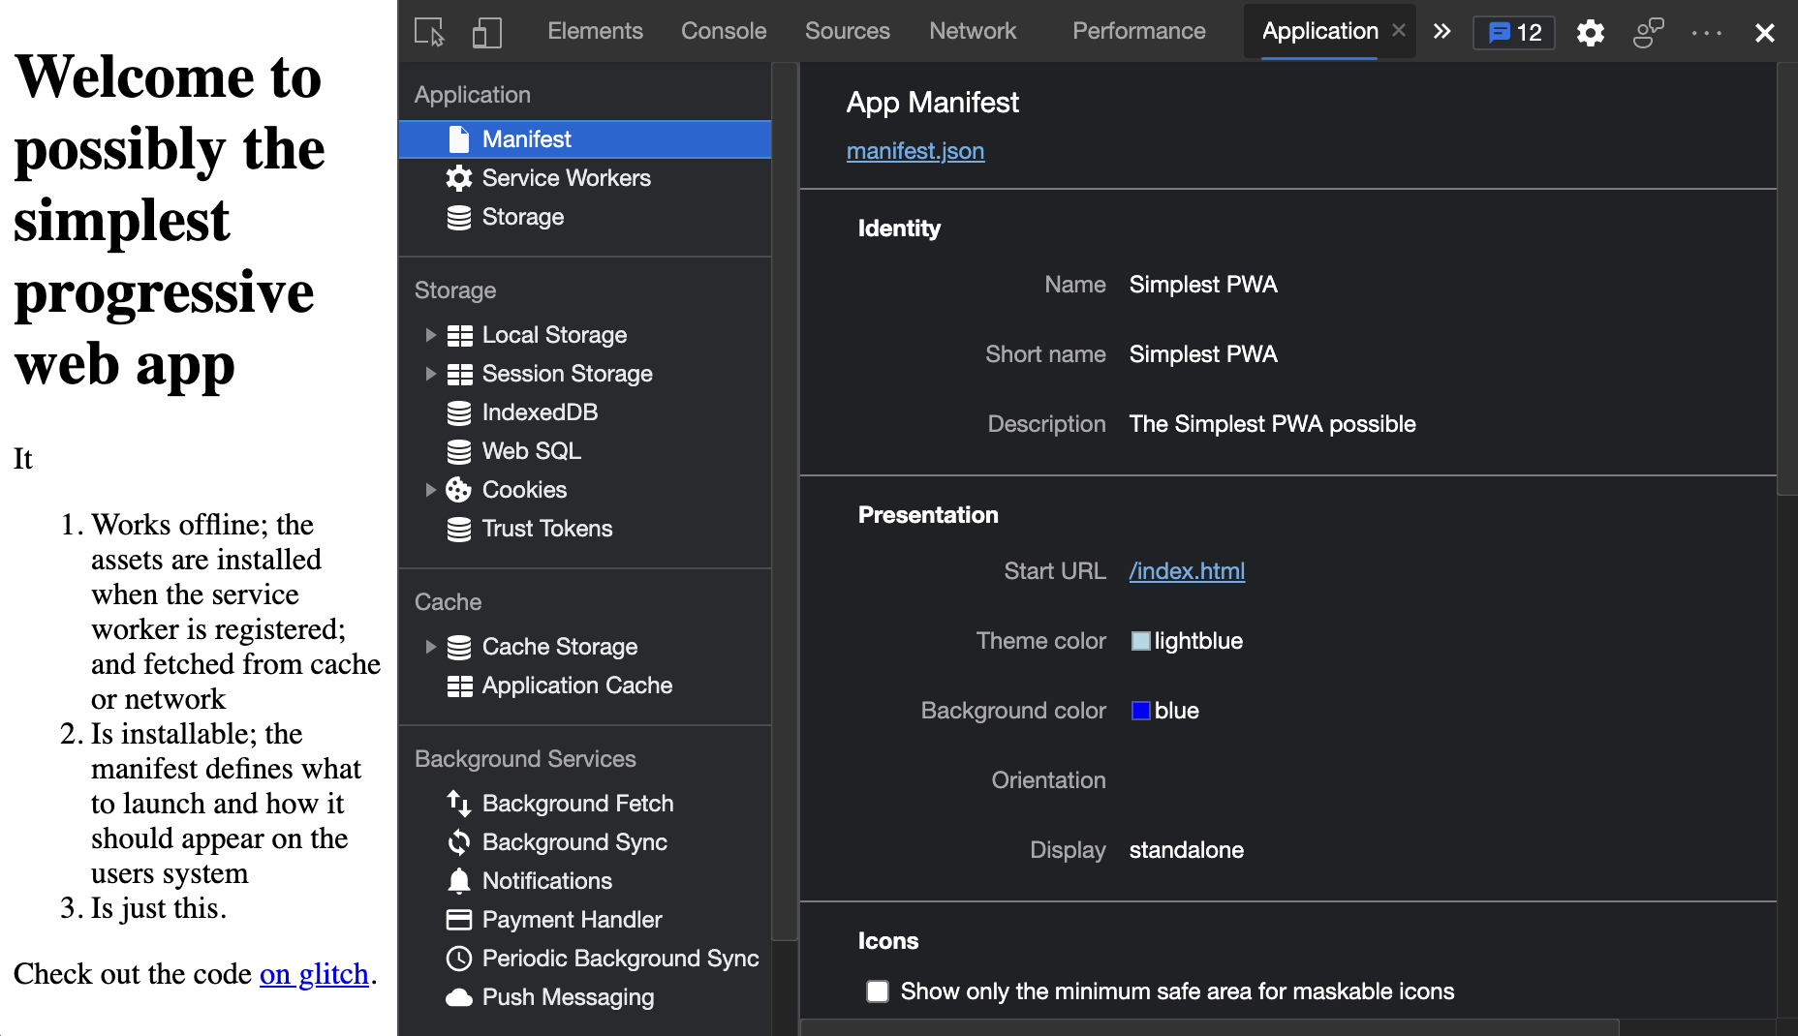1798x1036 pixels.
Task: Toggle the device emulation toolbar icon
Action: tap(486, 32)
